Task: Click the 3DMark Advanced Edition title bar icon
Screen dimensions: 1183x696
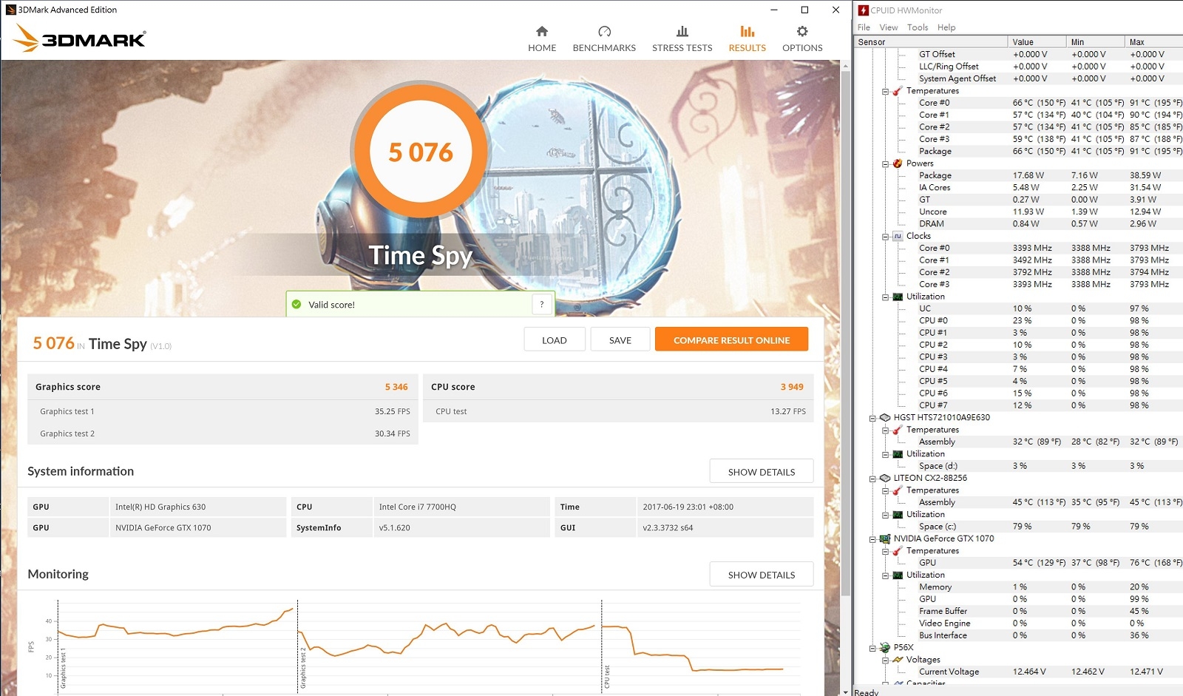Action: [x=11, y=10]
